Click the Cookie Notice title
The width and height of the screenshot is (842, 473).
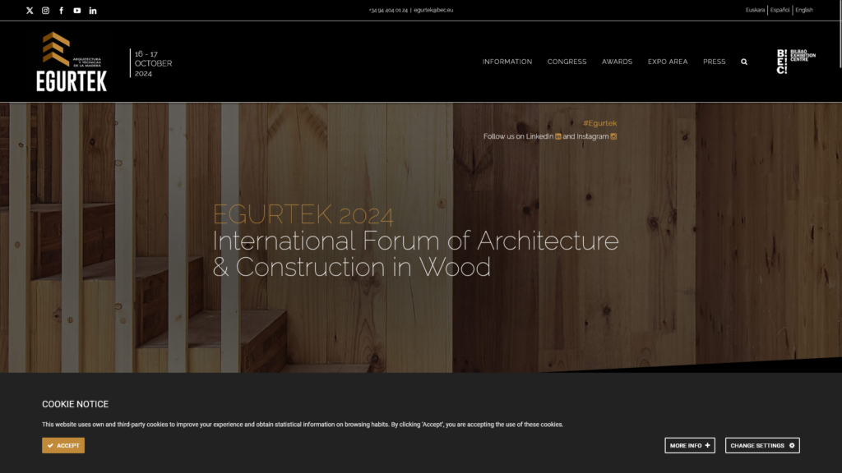[75, 404]
